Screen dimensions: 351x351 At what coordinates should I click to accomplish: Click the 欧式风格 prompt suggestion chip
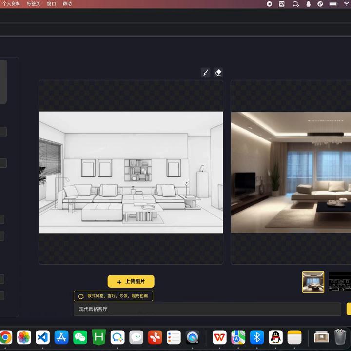tap(113, 296)
